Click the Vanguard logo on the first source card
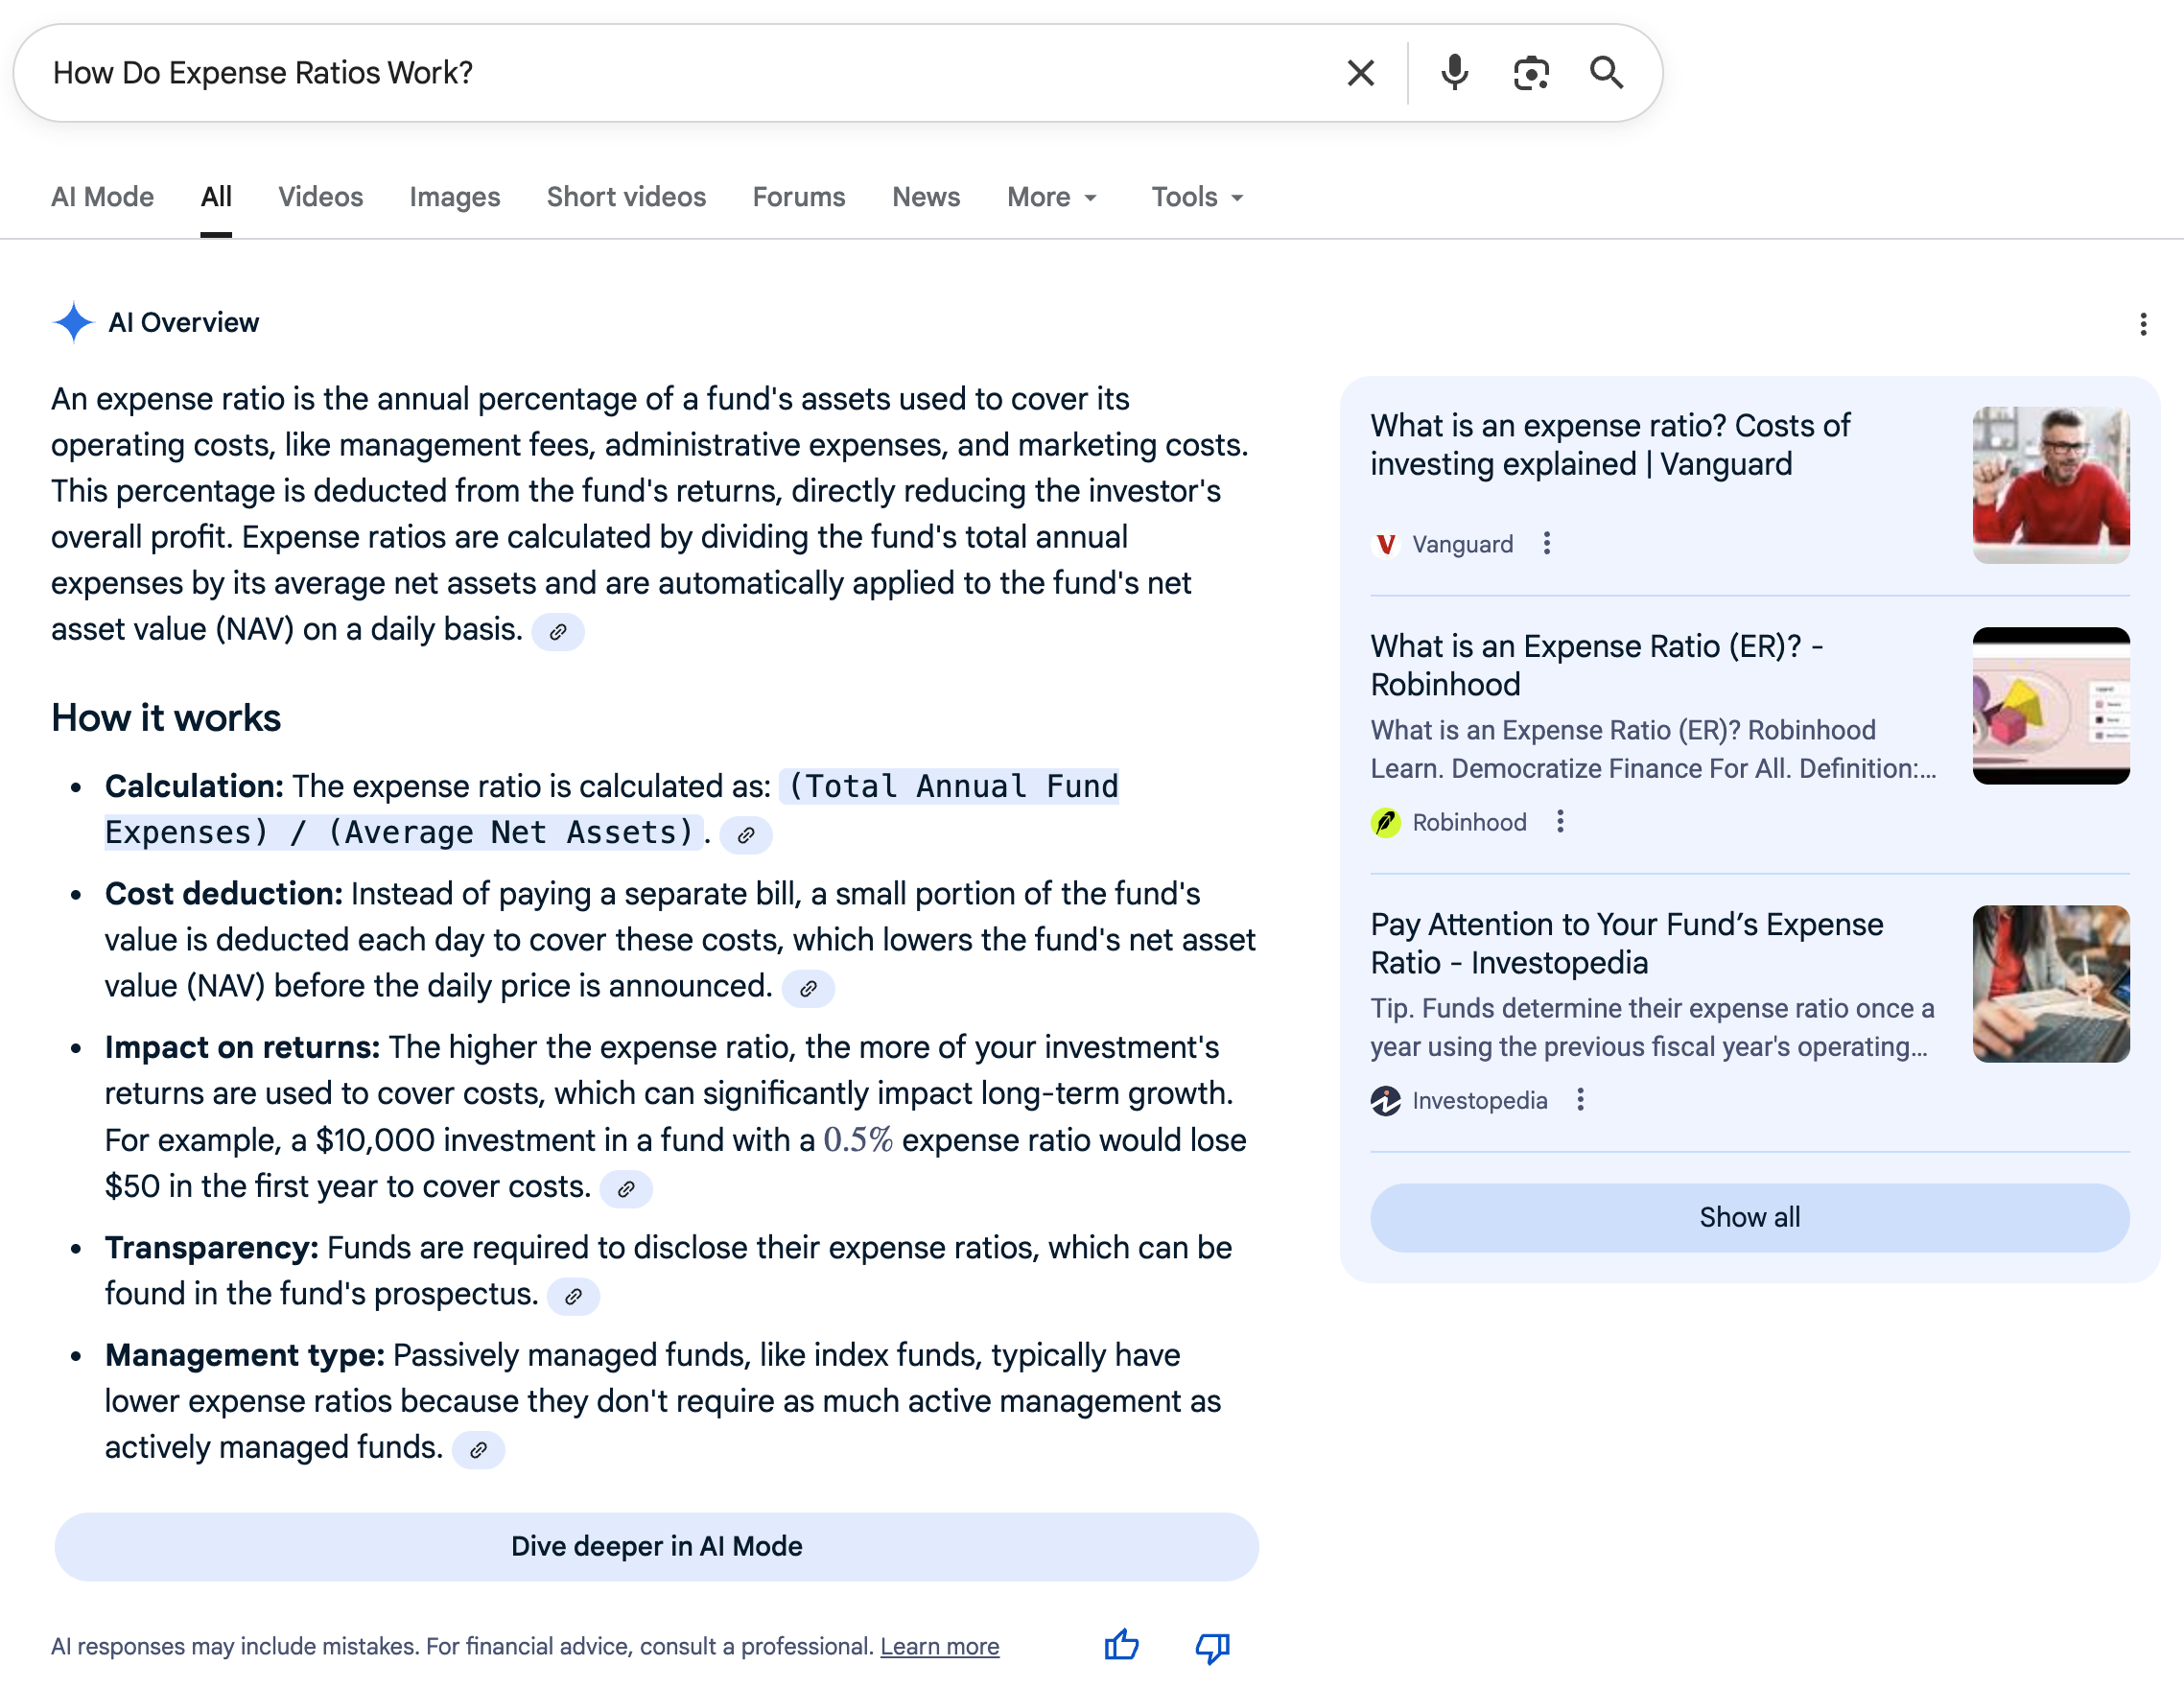This screenshot has height=1688, width=2184. (1386, 544)
